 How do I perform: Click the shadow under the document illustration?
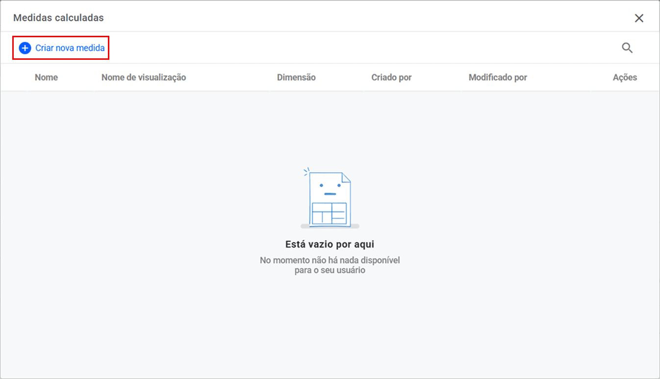click(330, 227)
